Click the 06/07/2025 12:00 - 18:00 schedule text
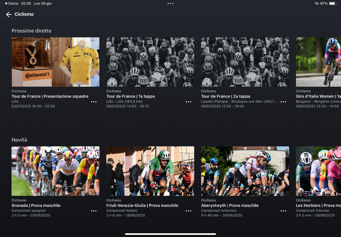The image size is (341, 237). (223, 106)
